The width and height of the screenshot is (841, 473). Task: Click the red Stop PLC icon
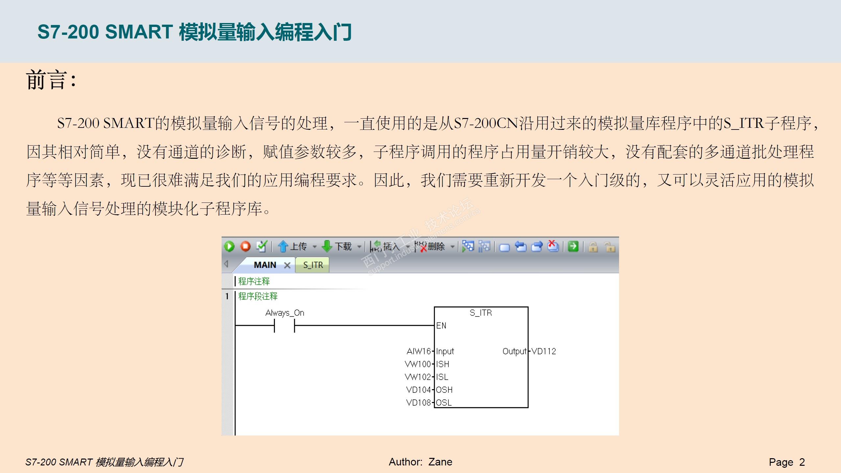(245, 247)
